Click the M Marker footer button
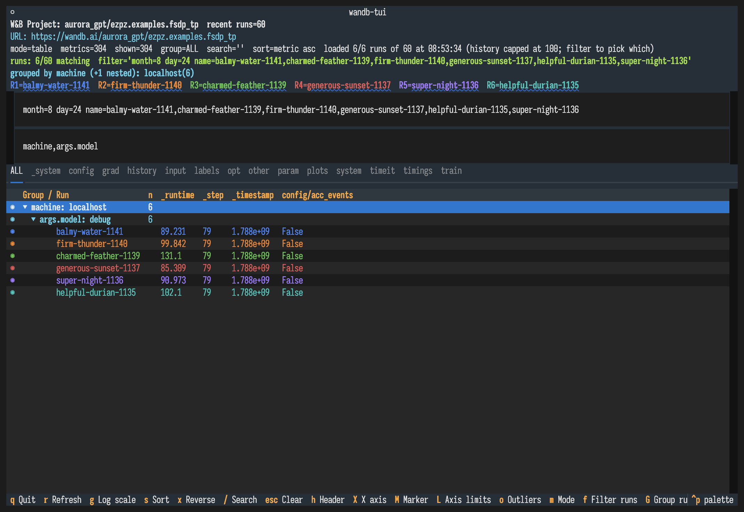Screen dimensions: 744x512 [x=411, y=500]
